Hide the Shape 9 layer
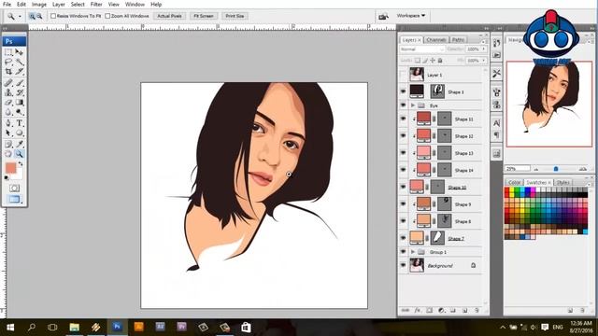This screenshot has width=598, height=336. (403, 204)
